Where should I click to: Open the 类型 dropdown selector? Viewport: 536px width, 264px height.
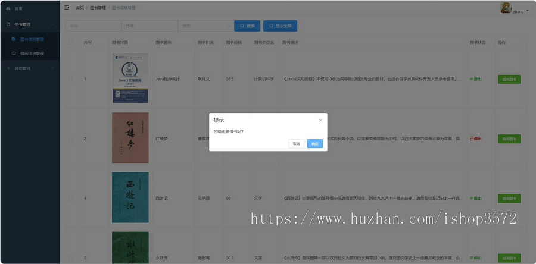(206, 26)
